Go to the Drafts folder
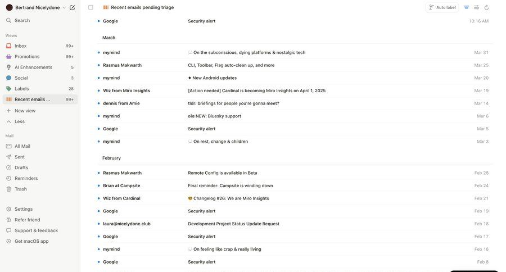The width and height of the screenshot is (506, 272). (21, 168)
